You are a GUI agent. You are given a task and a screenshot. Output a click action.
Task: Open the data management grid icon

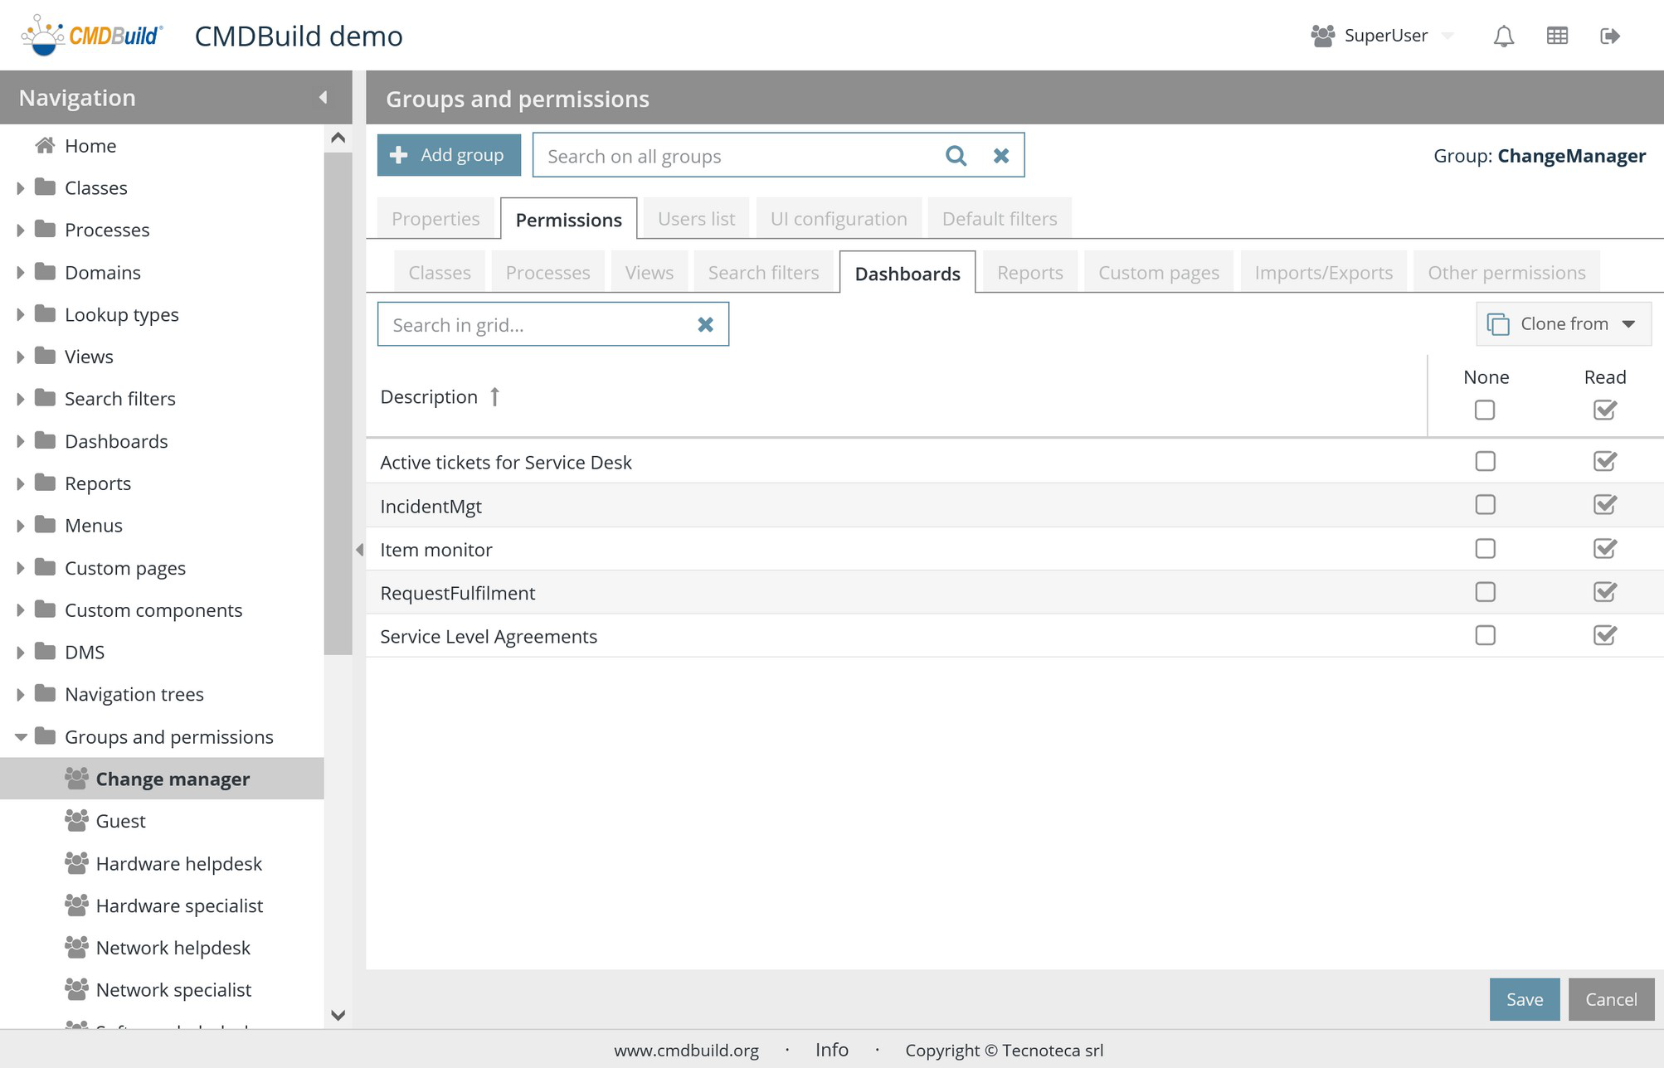1557,36
